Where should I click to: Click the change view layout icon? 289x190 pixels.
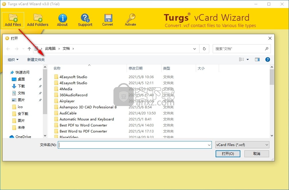pyautogui.click(x=242, y=59)
